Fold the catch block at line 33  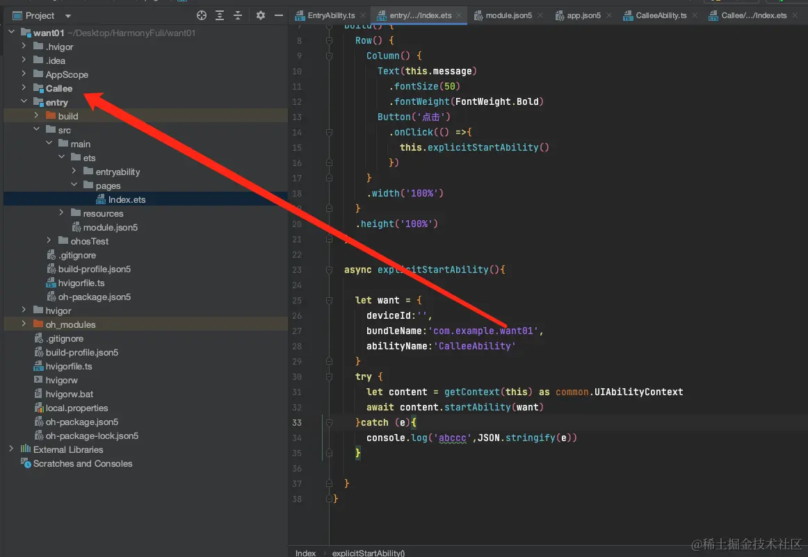[330, 422]
